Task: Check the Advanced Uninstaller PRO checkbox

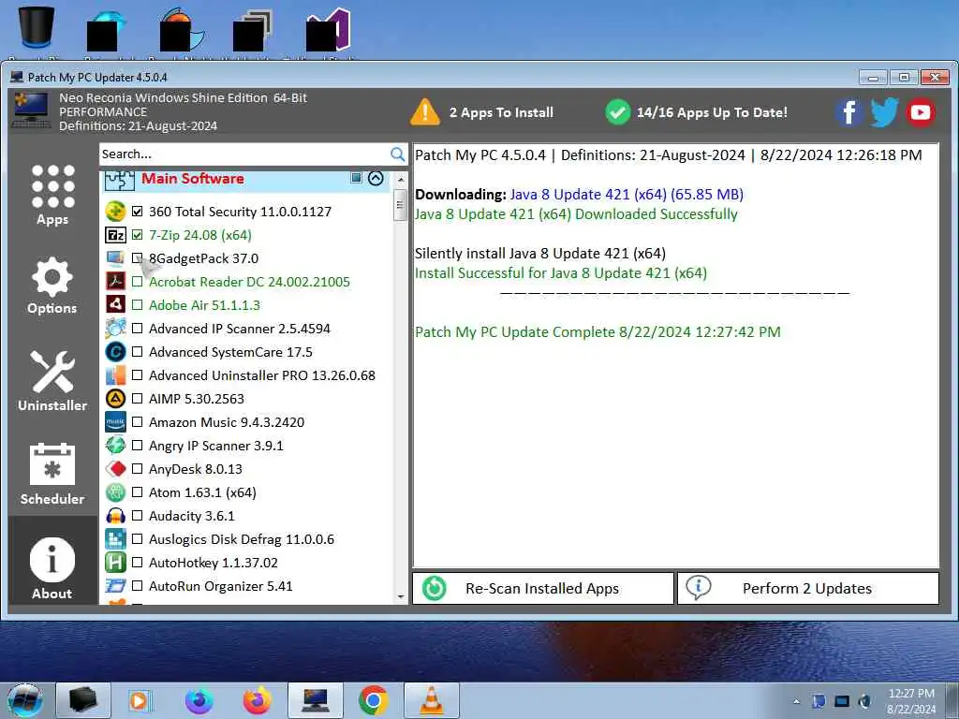Action: pyautogui.click(x=137, y=375)
